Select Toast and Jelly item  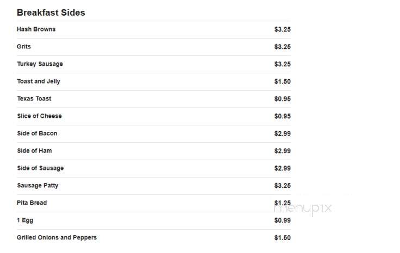pos(39,81)
